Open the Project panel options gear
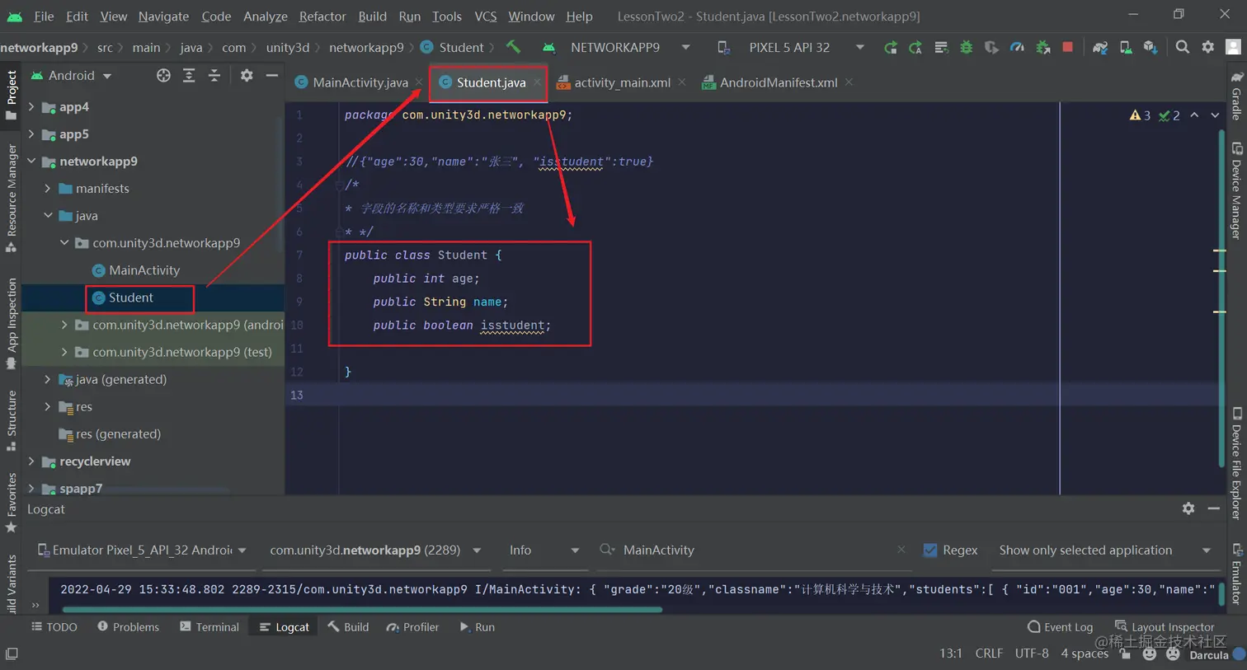This screenshot has width=1247, height=670. pyautogui.click(x=247, y=75)
